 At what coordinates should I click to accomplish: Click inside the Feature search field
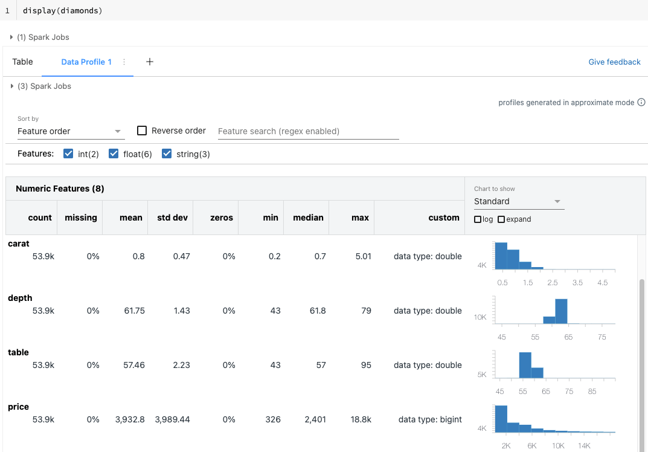[x=308, y=132]
